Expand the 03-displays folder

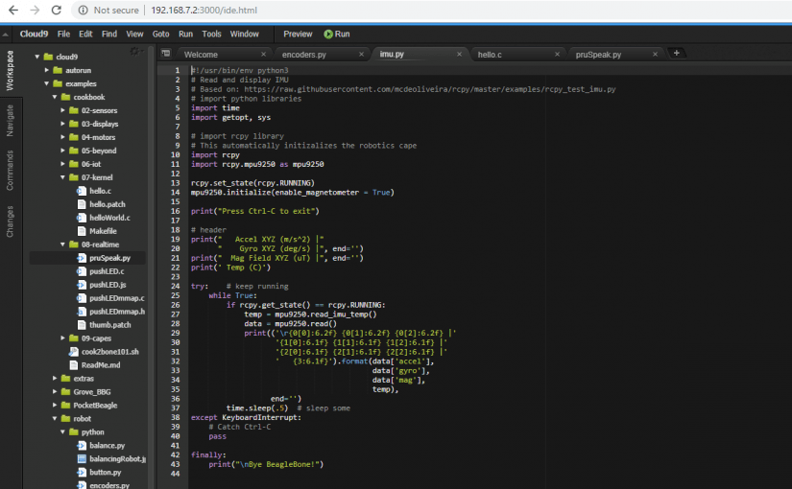click(x=62, y=124)
